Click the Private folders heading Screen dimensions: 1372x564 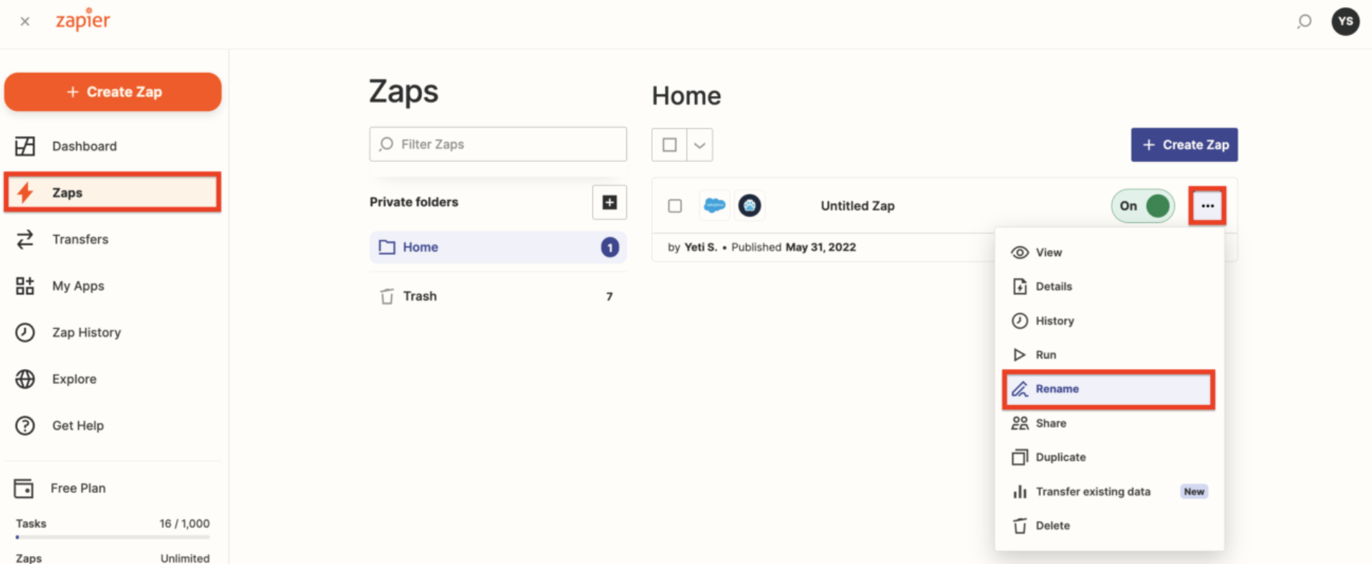(x=413, y=202)
